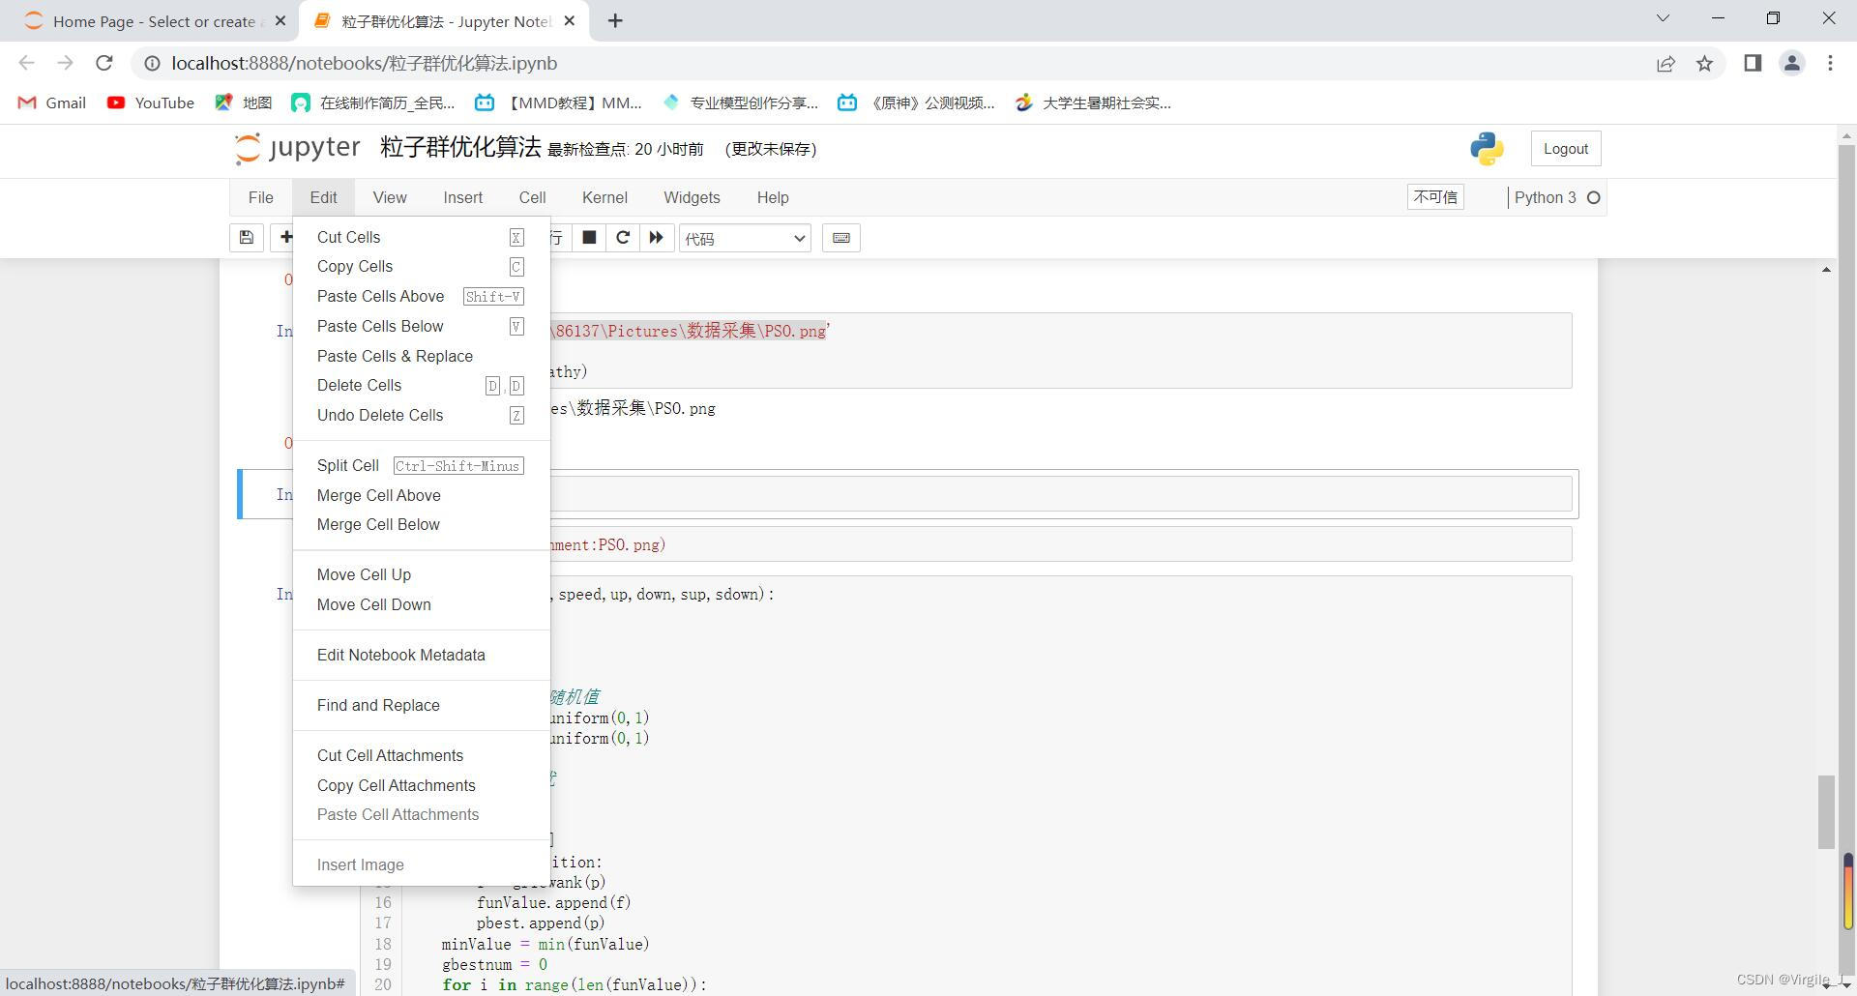This screenshot has width=1857, height=996.
Task: Open Find and Replace
Action: (x=422, y=705)
